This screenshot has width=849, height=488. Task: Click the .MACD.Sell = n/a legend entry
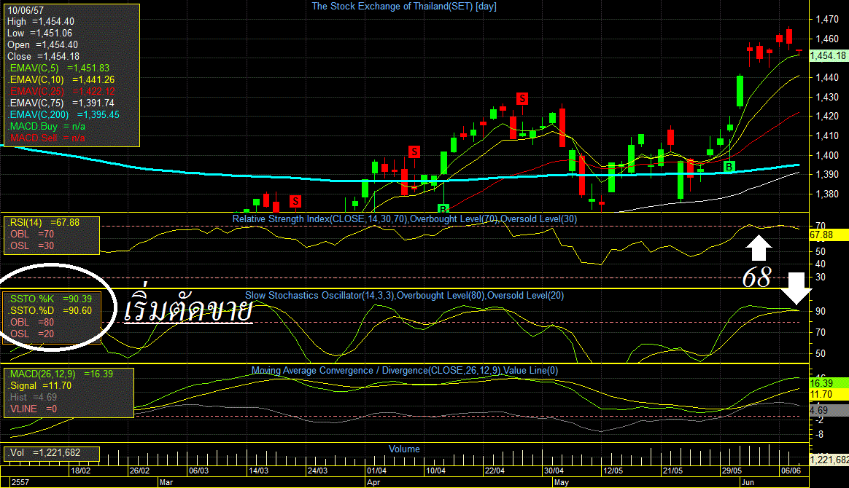tap(47, 138)
